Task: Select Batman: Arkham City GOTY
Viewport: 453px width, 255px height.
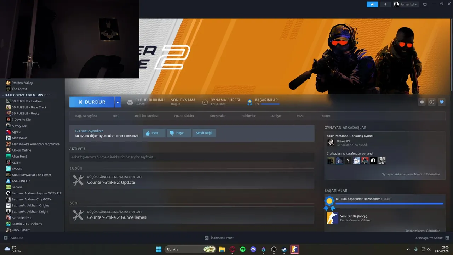Action: pos(32,199)
